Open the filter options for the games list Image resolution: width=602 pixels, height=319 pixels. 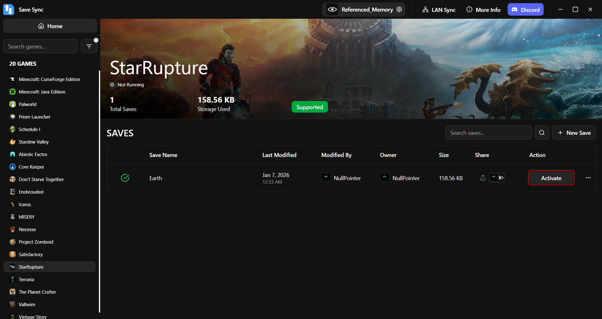click(89, 46)
